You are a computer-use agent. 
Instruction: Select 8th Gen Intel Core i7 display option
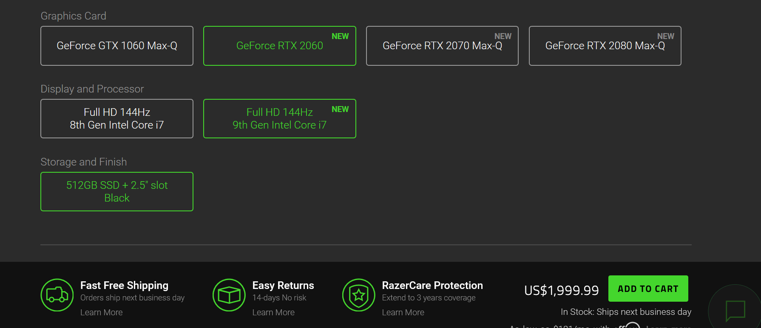pyautogui.click(x=117, y=119)
